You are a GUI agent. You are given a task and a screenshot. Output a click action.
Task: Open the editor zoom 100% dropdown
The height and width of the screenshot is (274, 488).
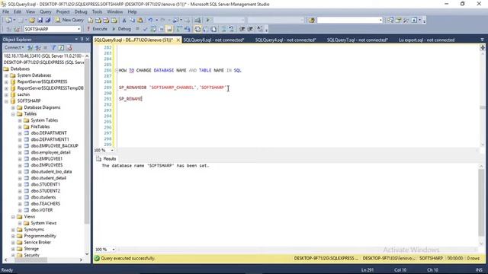pyautogui.click(x=112, y=151)
